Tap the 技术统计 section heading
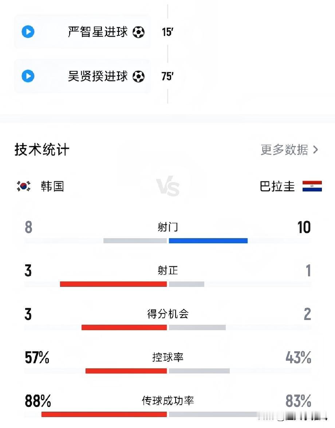335x428 pixels. 42,150
